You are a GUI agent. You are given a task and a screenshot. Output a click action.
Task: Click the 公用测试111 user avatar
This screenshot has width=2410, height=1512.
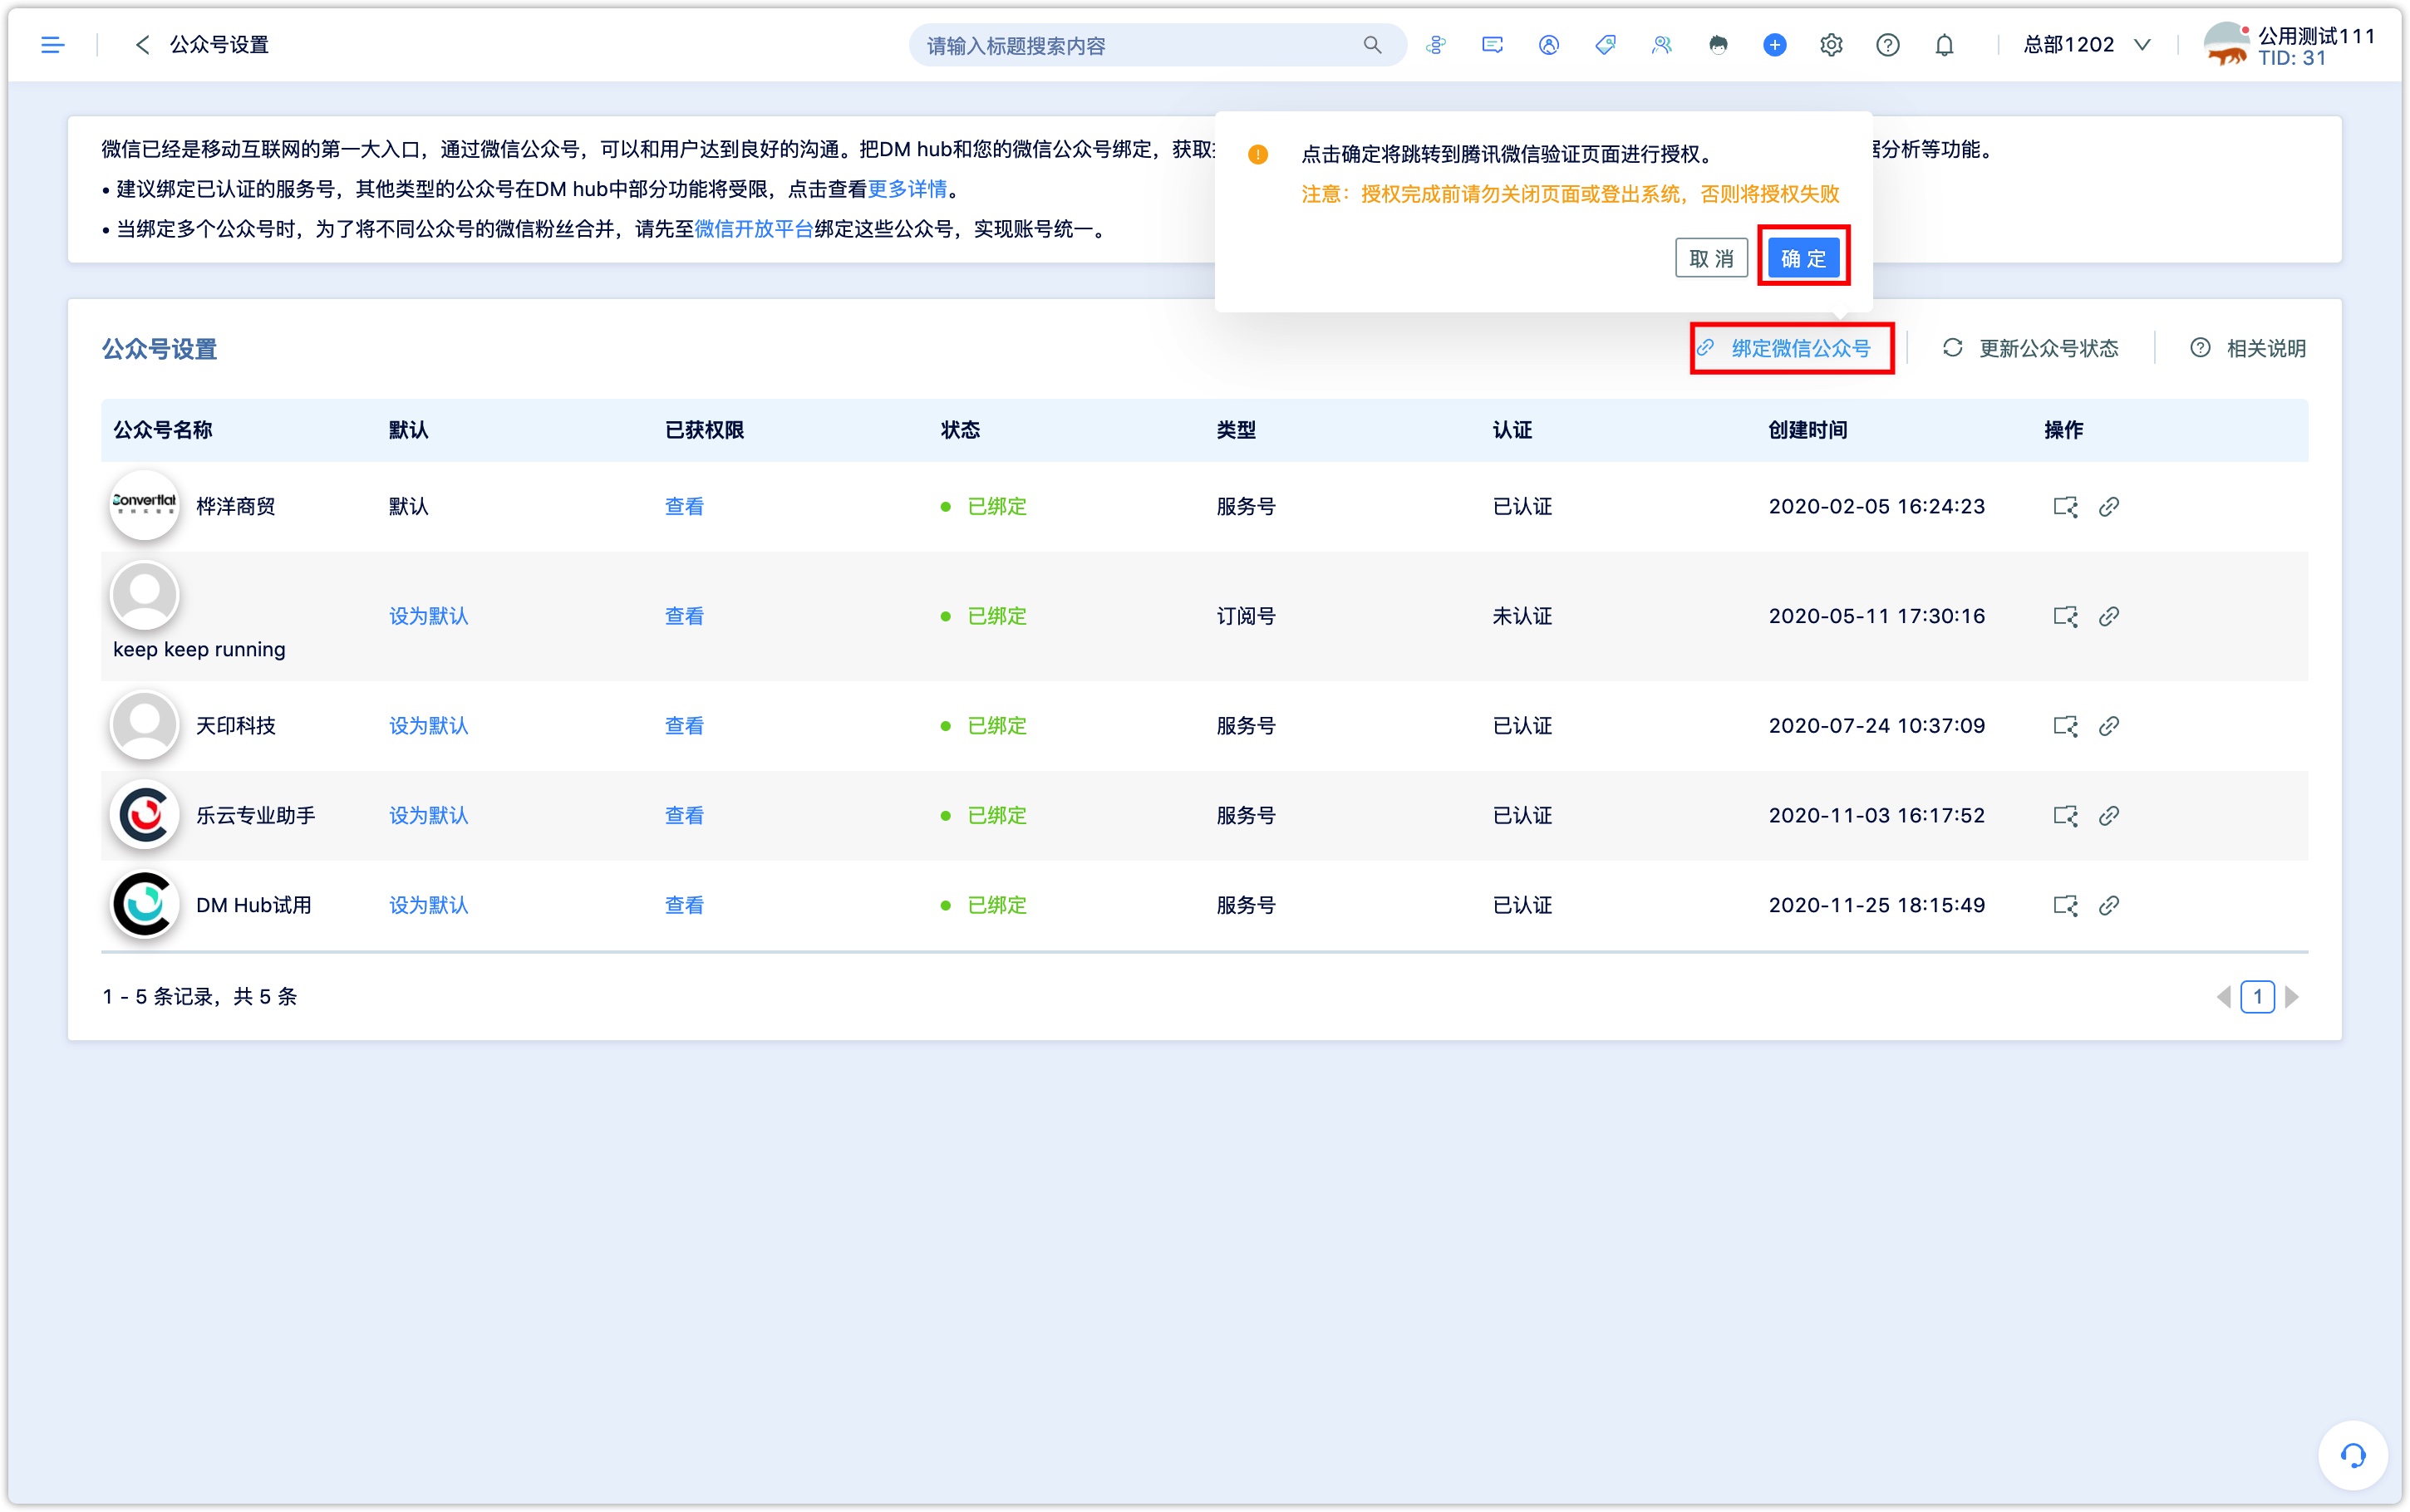point(2228,45)
